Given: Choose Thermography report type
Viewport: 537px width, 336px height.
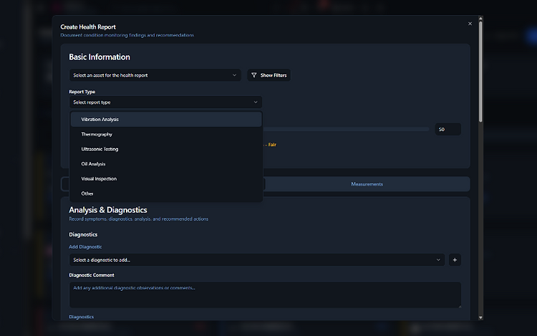Looking at the screenshot, I should (x=166, y=134).
